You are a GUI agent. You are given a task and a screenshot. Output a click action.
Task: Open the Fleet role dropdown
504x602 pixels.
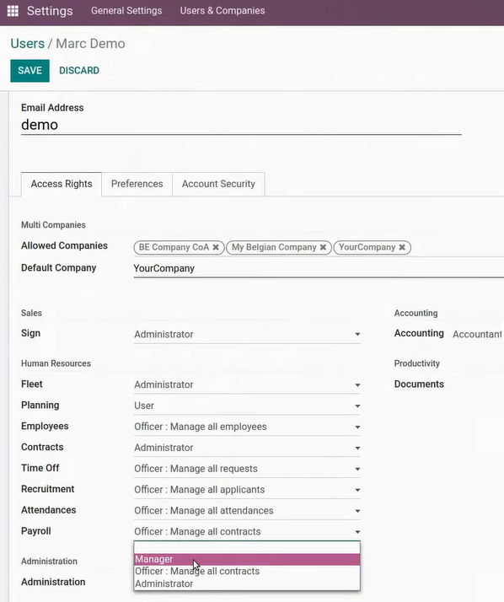247,384
